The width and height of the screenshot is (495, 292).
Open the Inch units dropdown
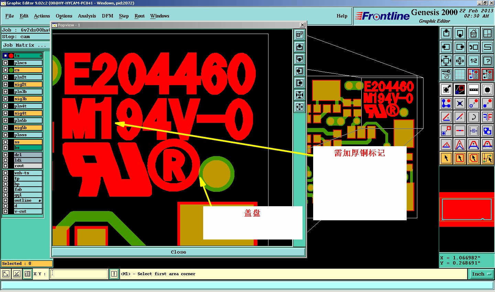click(x=481, y=274)
